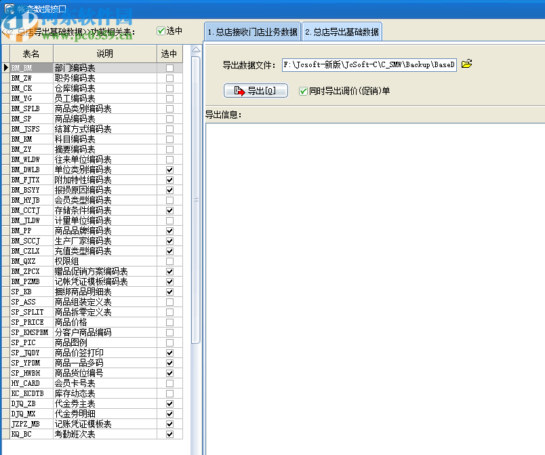The height and width of the screenshot is (455, 545).
Task: Select the 科目编码表 description cell
Action: tap(105, 140)
